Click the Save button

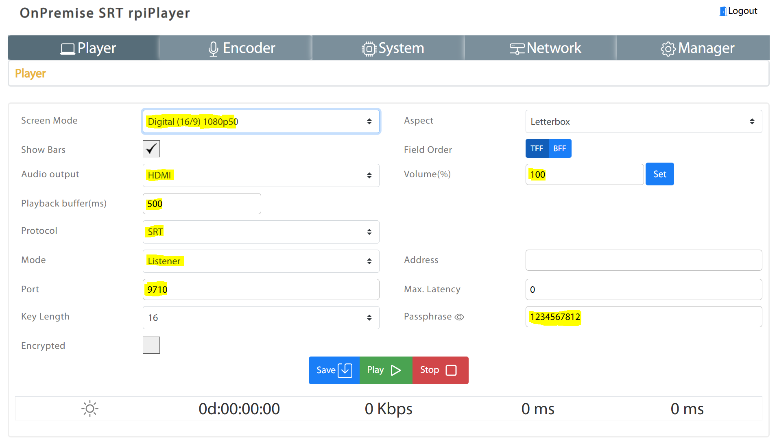point(334,370)
